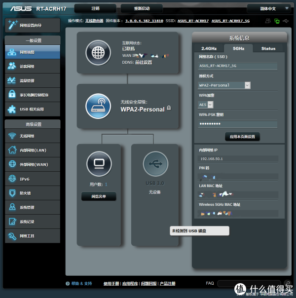Open USB applications puzzle icon
This screenshot has width=296, height=298.
click(x=12, y=109)
